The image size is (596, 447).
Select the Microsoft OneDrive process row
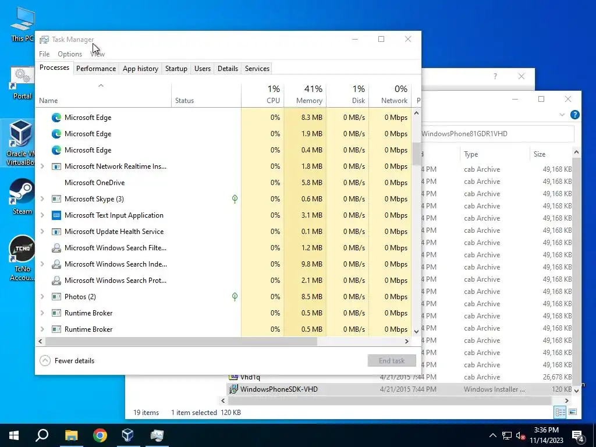click(224, 182)
